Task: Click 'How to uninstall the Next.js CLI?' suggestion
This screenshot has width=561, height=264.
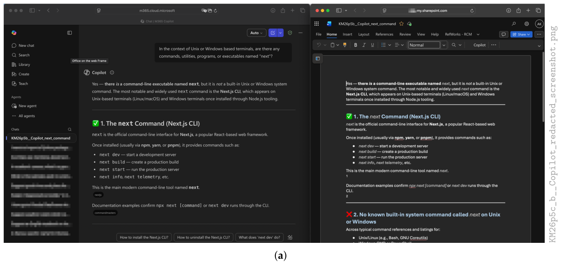Action: 203,238
